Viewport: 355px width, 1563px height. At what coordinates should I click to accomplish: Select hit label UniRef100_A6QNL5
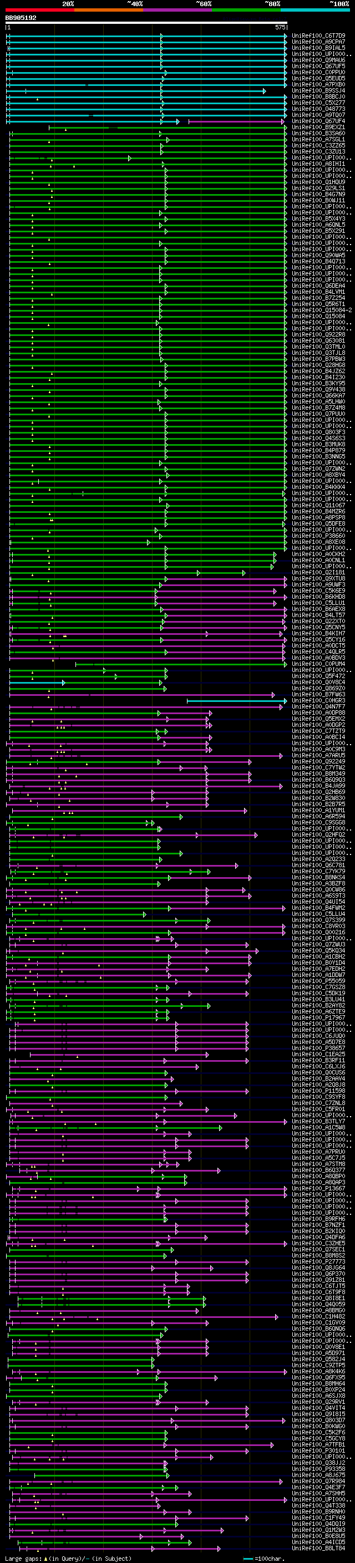[318, 225]
